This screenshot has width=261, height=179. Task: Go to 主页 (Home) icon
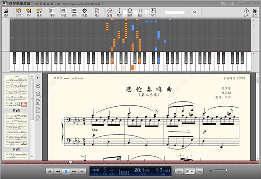pyautogui.click(x=255, y=11)
